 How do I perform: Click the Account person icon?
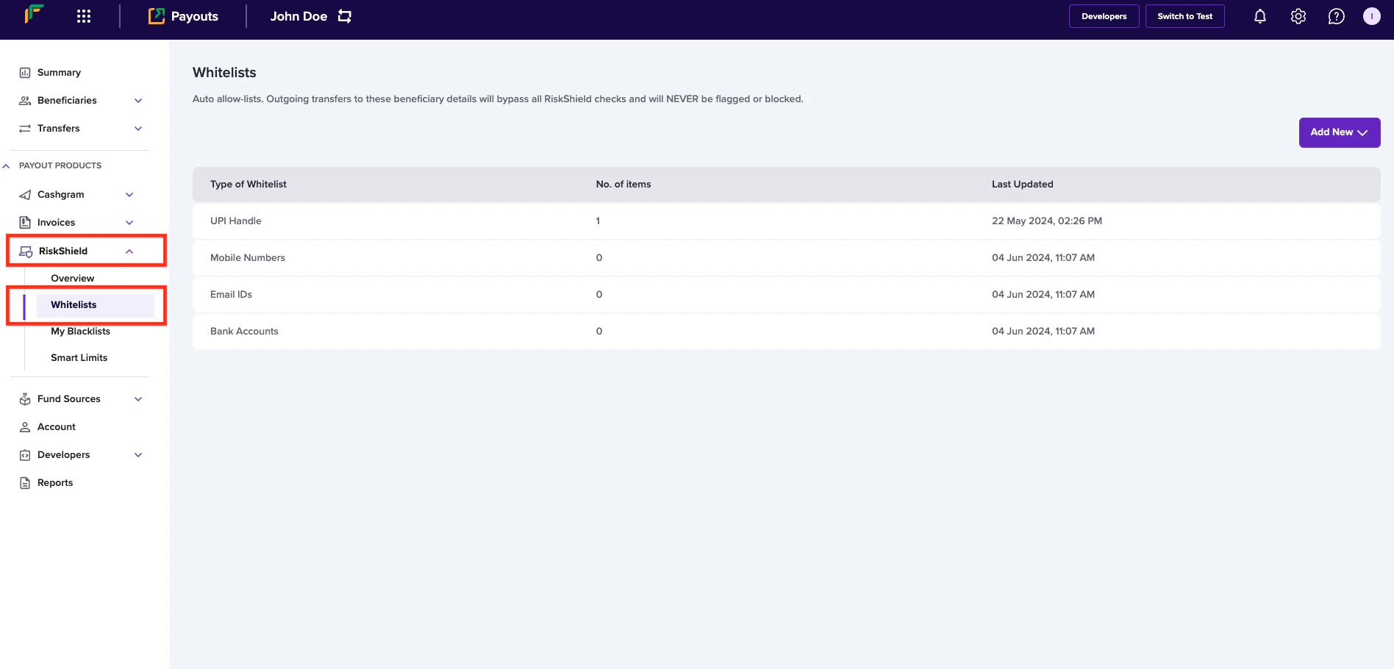pyautogui.click(x=25, y=427)
